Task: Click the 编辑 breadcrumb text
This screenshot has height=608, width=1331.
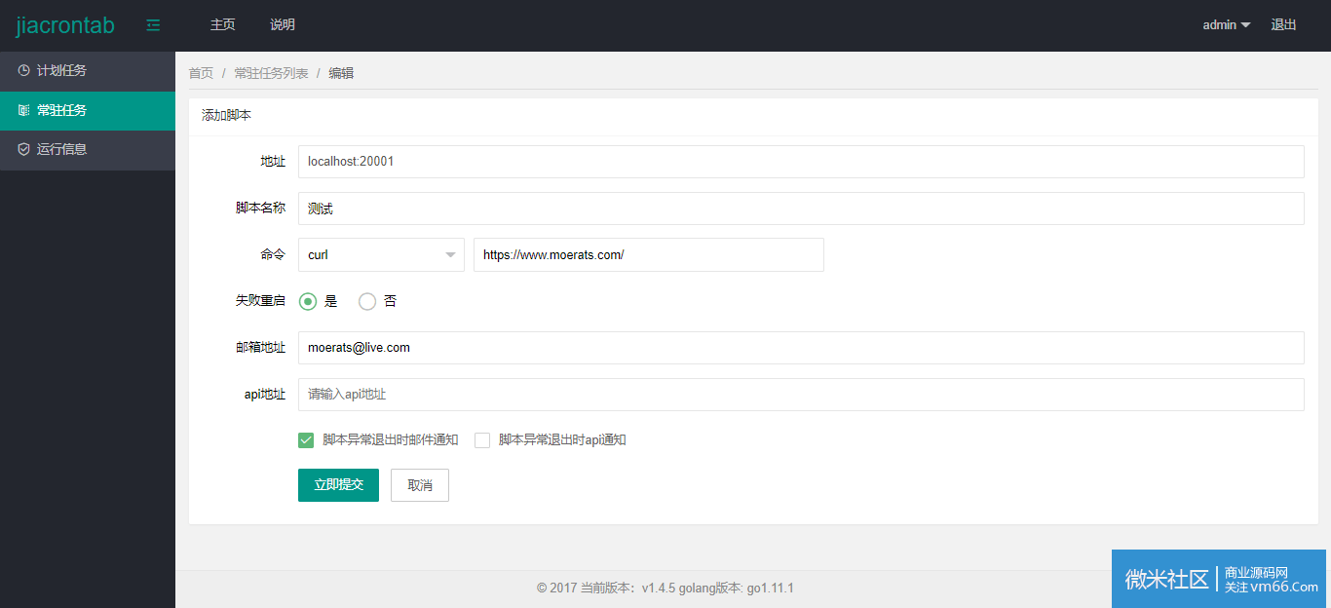Action: pyautogui.click(x=341, y=73)
